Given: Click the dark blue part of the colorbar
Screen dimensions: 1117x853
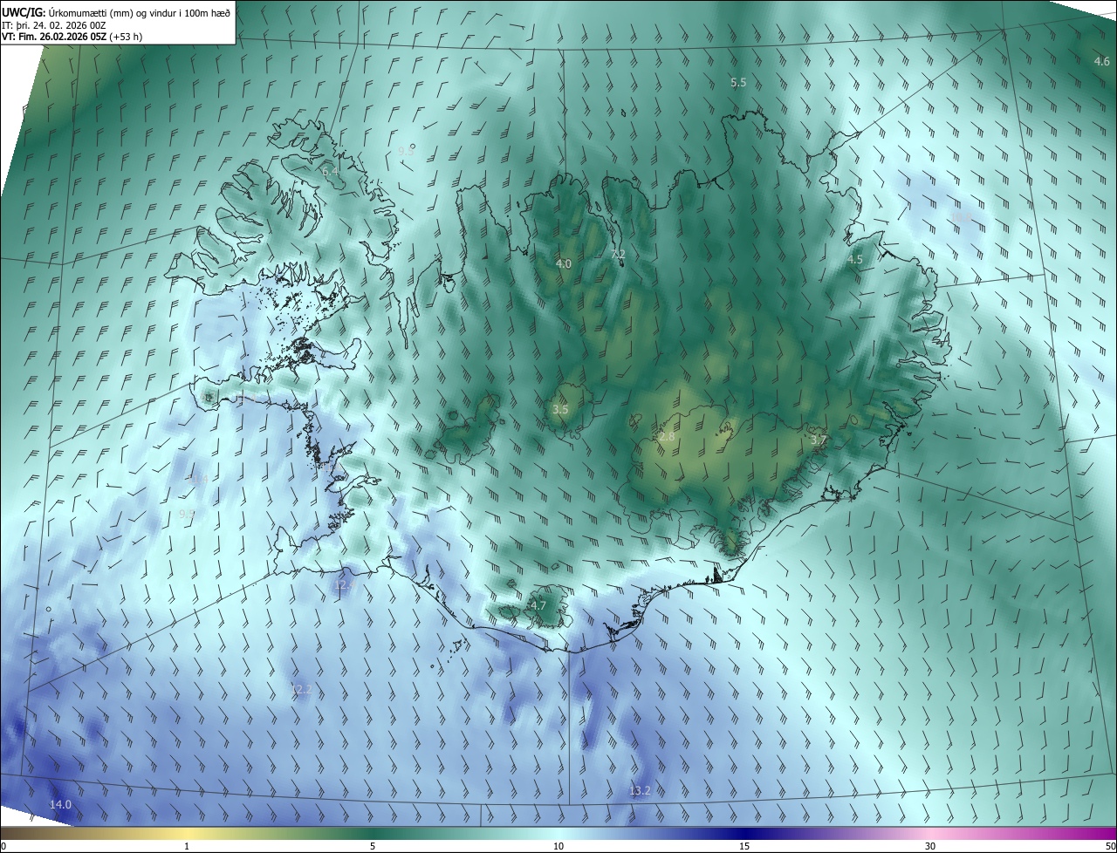Looking at the screenshot, I should pos(744,833).
